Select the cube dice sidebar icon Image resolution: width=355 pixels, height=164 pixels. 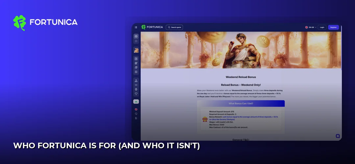coord(136,68)
